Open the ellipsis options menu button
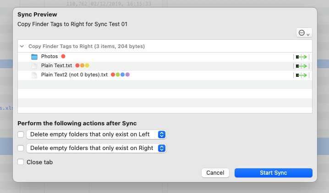The width and height of the screenshot is (329, 193). click(x=304, y=32)
